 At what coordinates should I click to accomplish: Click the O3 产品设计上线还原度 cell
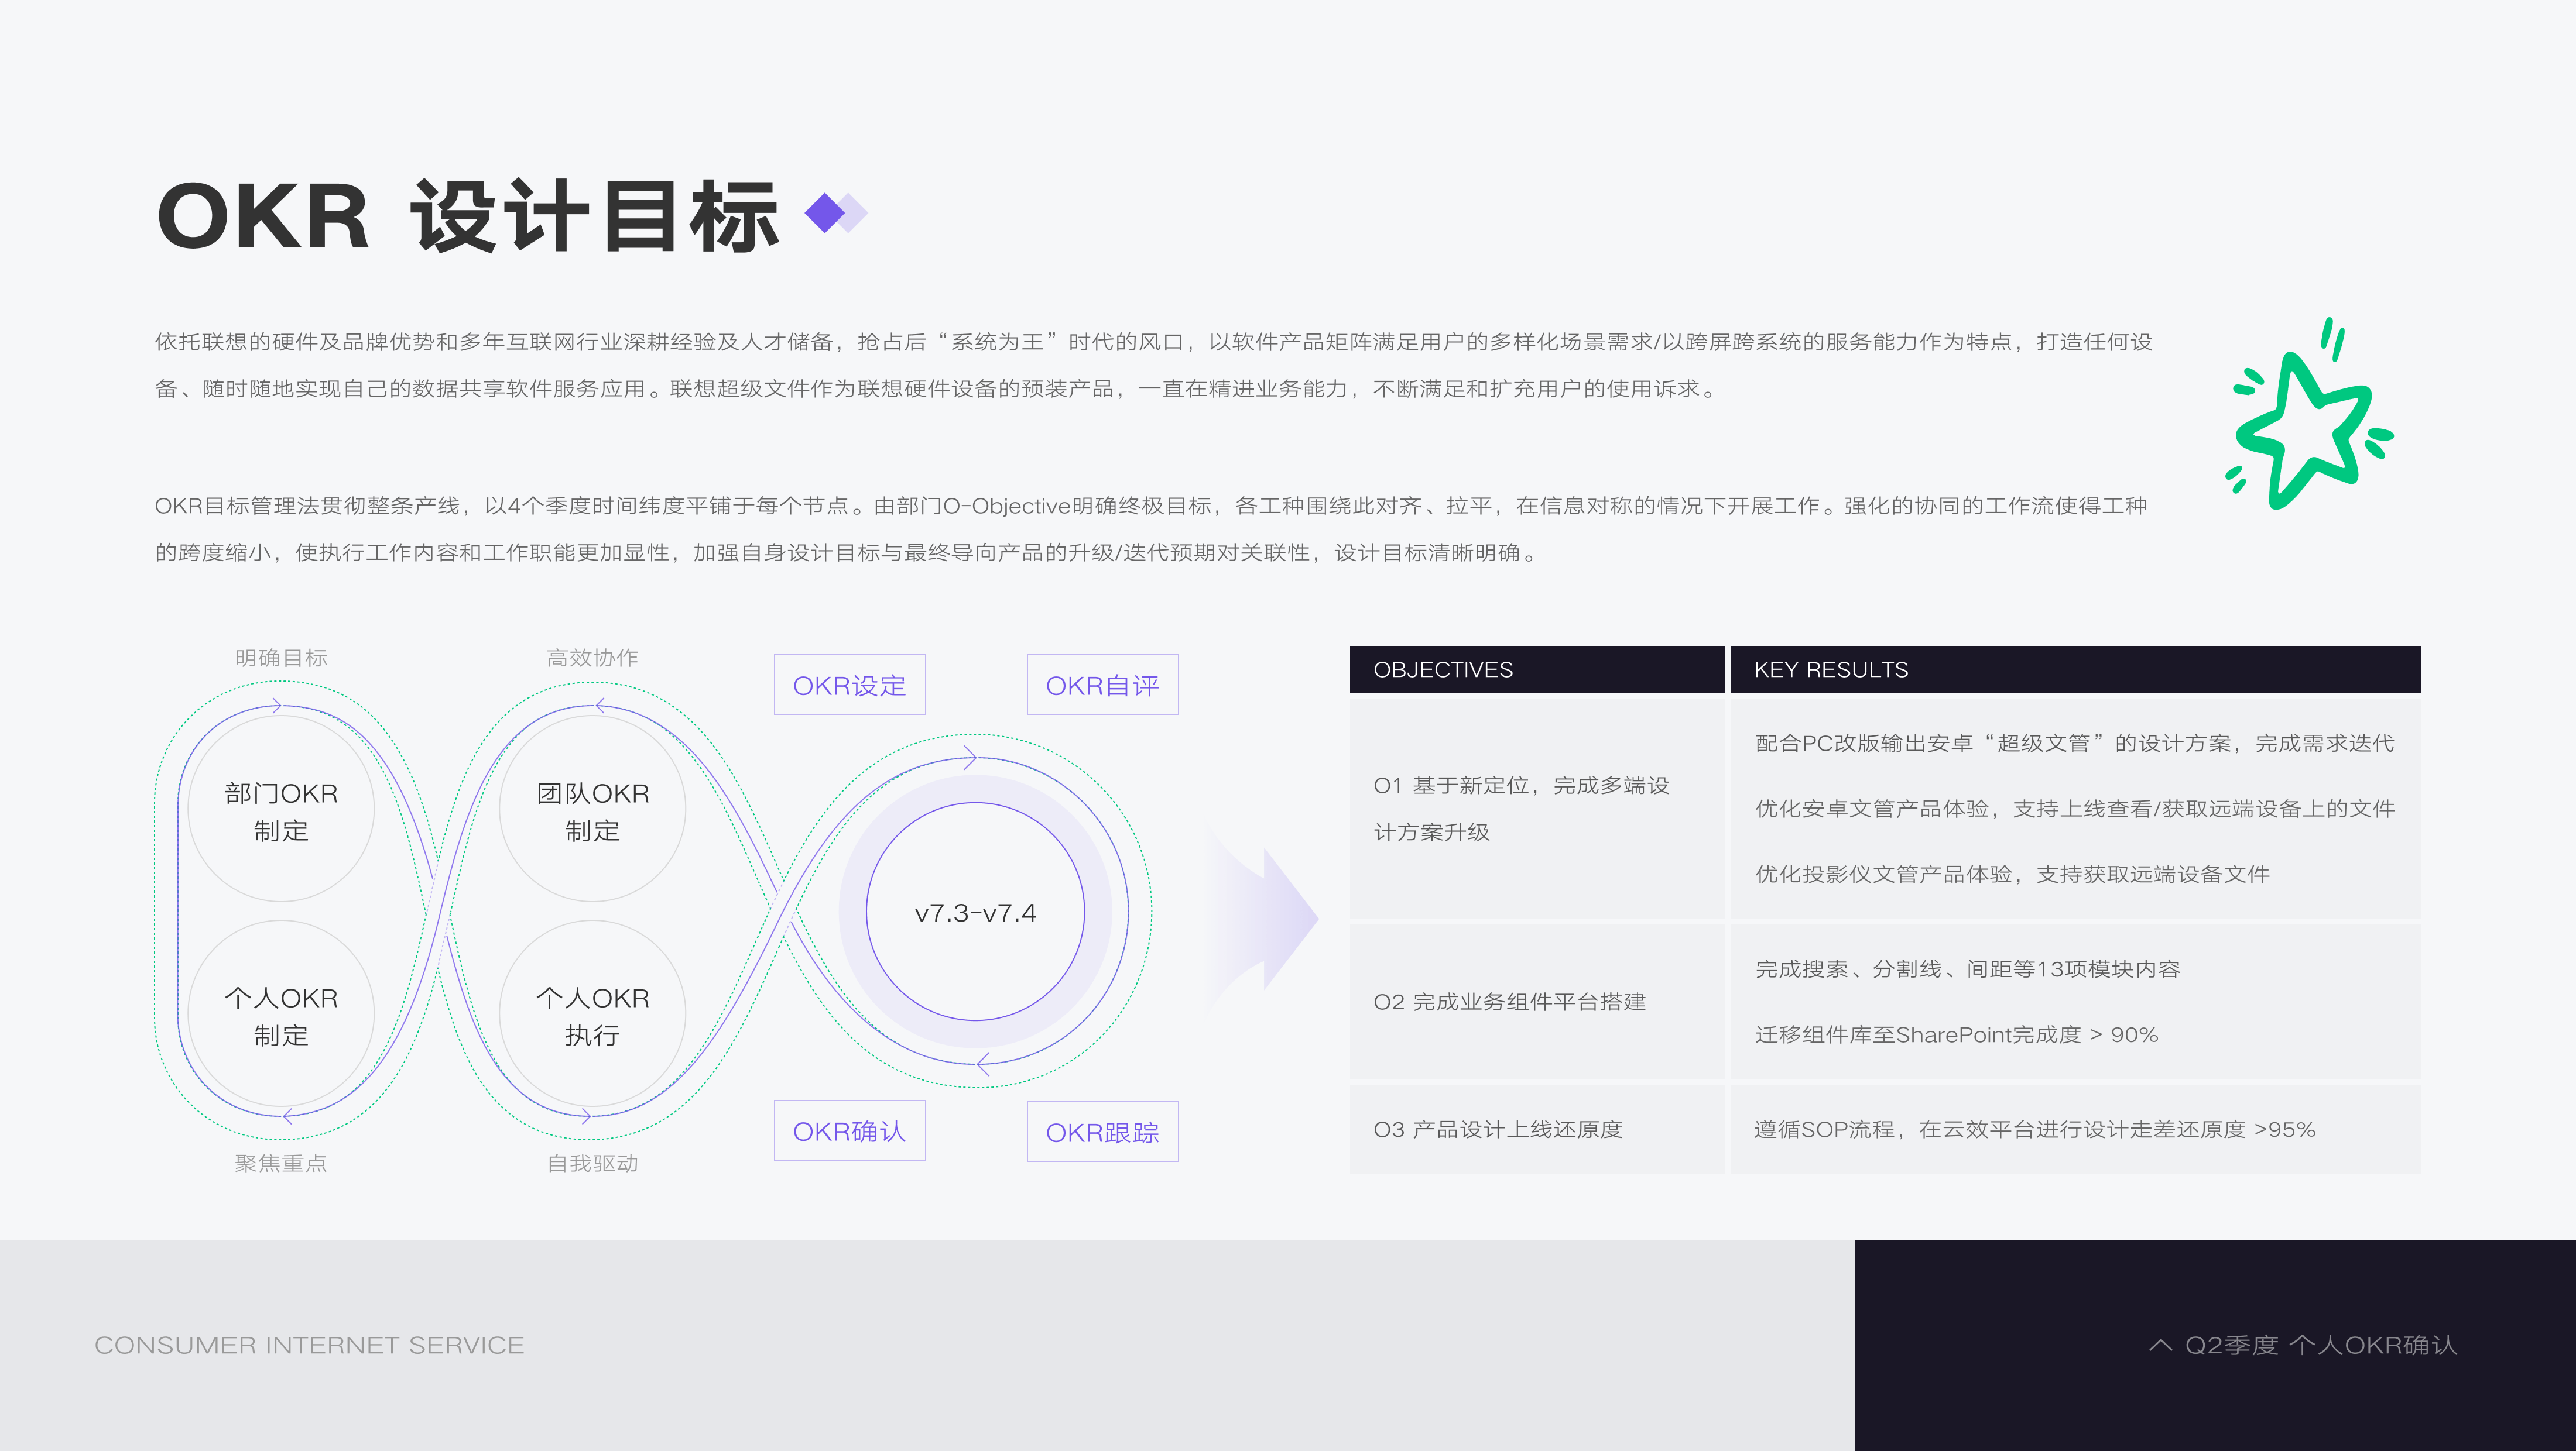tap(1537, 1129)
